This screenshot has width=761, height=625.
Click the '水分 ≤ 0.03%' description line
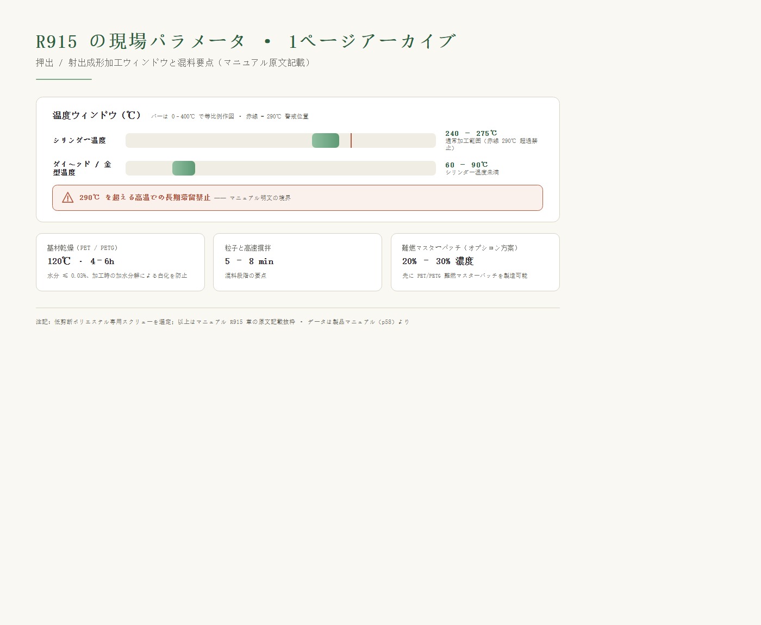pos(117,276)
